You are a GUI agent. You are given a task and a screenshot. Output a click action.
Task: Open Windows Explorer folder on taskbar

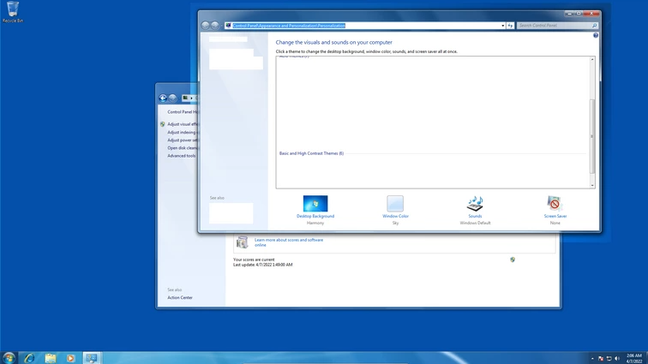coord(51,358)
